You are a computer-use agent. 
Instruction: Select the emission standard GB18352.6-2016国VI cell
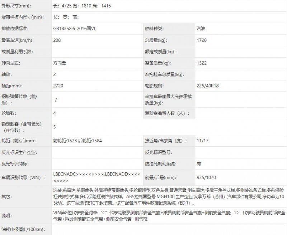pyautogui.click(x=74, y=29)
